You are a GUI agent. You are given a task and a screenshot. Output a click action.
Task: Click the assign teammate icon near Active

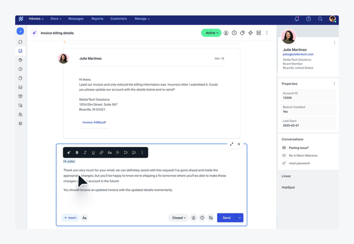pyautogui.click(x=226, y=33)
